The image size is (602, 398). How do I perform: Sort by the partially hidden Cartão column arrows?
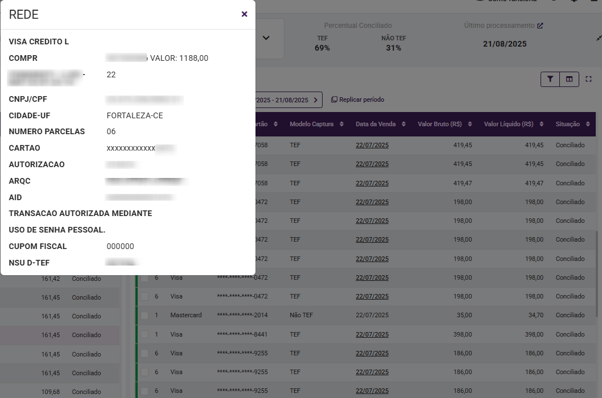[x=275, y=124]
